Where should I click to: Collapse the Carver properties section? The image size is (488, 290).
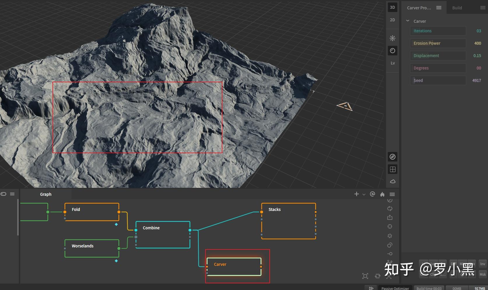(408, 21)
